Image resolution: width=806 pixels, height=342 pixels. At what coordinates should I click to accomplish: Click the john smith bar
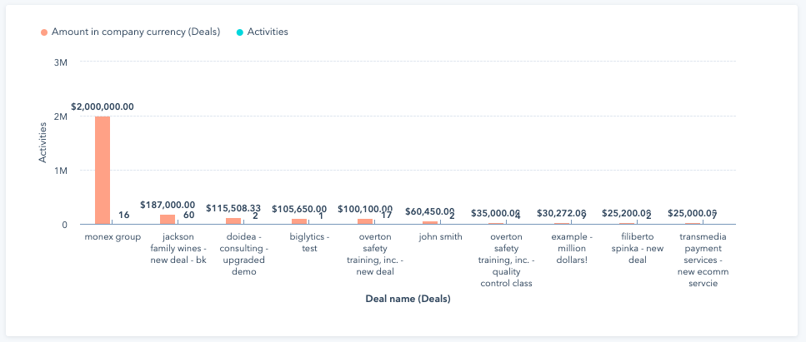pos(430,222)
